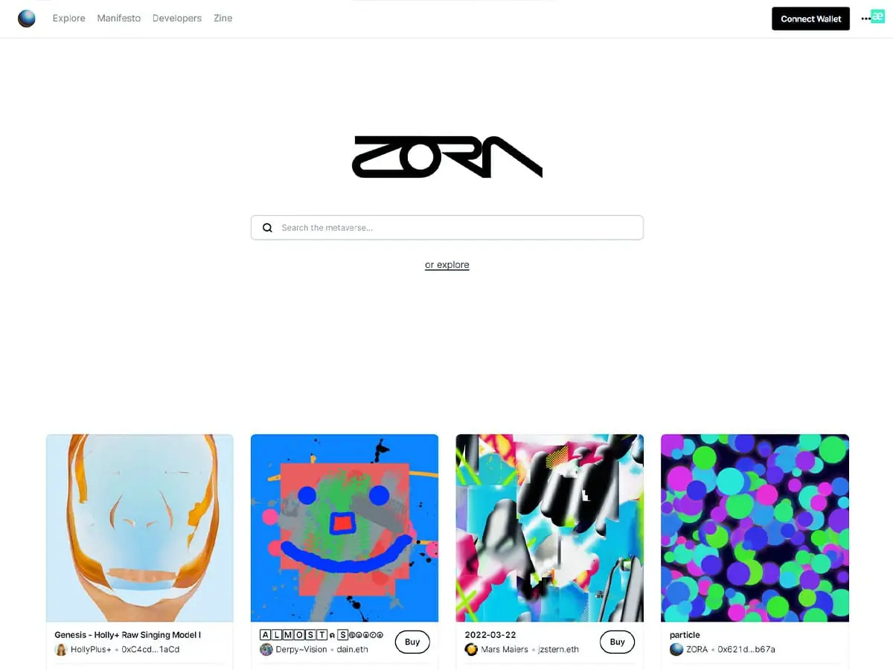Click HollyPlus+ creator avatar icon
The width and height of the screenshot is (893, 670).
pos(61,649)
